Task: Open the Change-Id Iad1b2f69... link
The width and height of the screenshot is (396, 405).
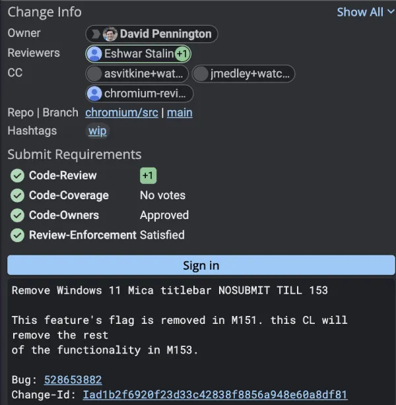Action: click(215, 395)
